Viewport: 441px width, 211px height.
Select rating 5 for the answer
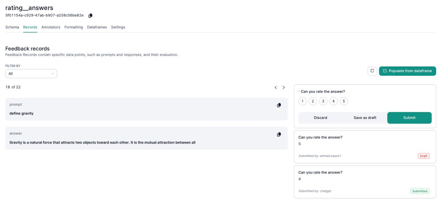pyautogui.click(x=344, y=101)
